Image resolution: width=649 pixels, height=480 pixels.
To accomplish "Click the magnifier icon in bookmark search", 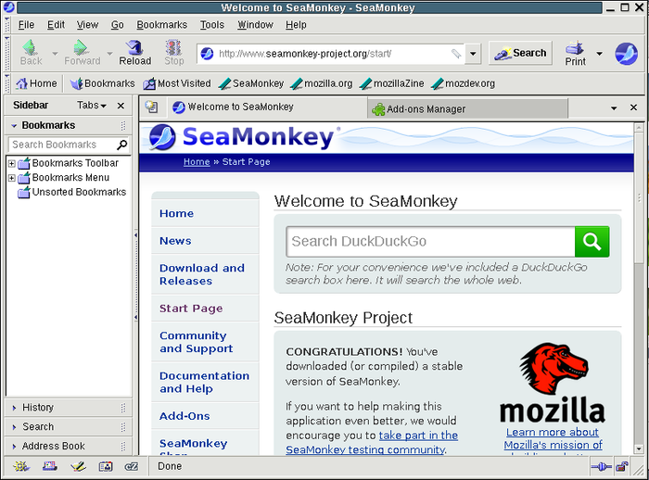I will tap(121, 145).
